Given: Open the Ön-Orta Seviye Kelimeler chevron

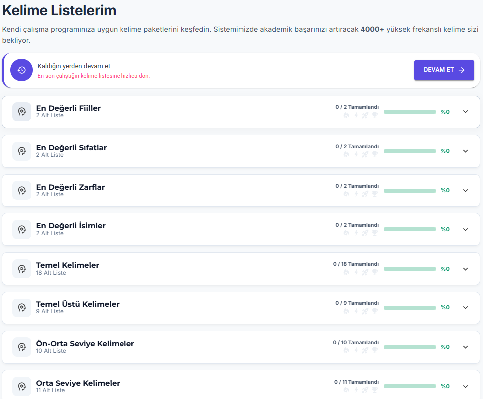Looking at the screenshot, I should tap(466, 347).
